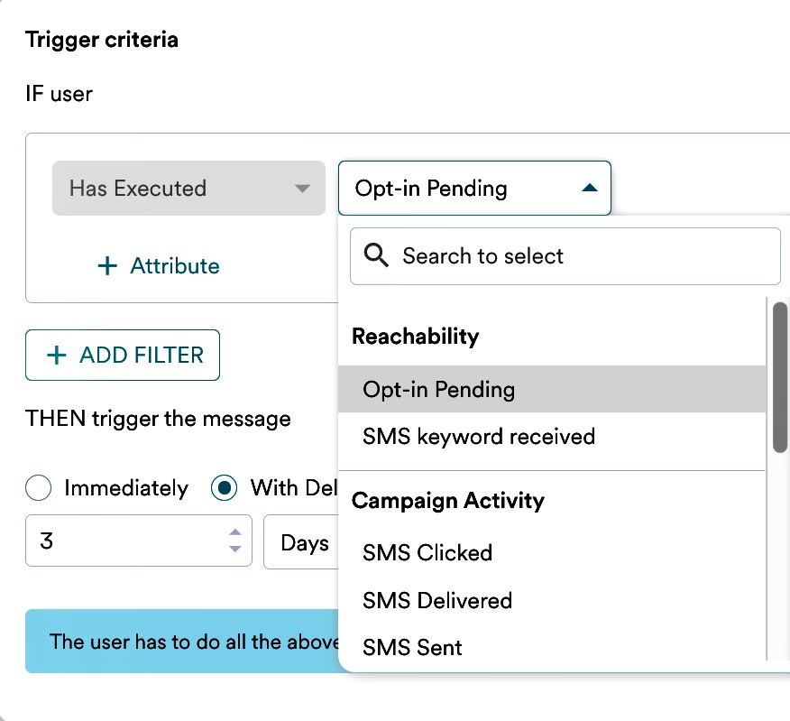790x721 pixels.
Task: Increase the delay value with up arrow
Action: [235, 533]
